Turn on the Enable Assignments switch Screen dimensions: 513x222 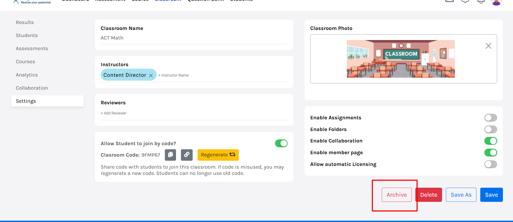point(490,118)
